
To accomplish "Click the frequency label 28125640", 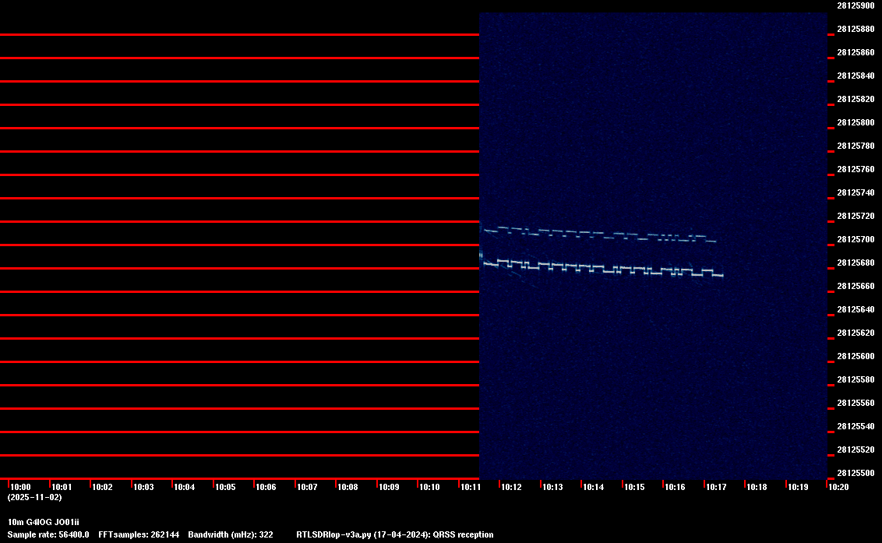I will [x=856, y=309].
